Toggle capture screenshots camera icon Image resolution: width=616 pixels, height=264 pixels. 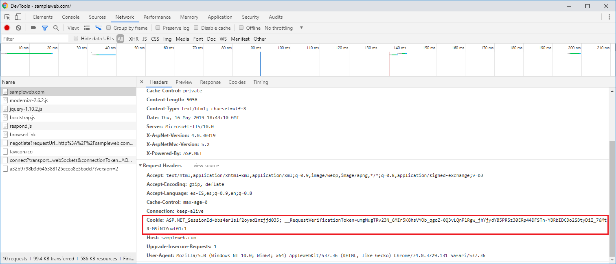34,28
